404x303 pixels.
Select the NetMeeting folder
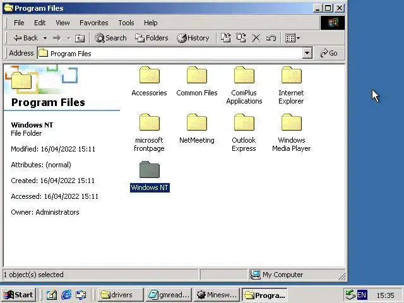pos(196,129)
